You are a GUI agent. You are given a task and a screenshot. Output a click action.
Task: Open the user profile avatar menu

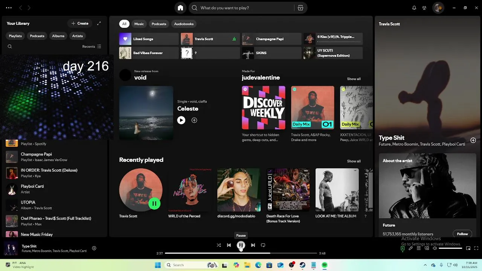click(438, 8)
